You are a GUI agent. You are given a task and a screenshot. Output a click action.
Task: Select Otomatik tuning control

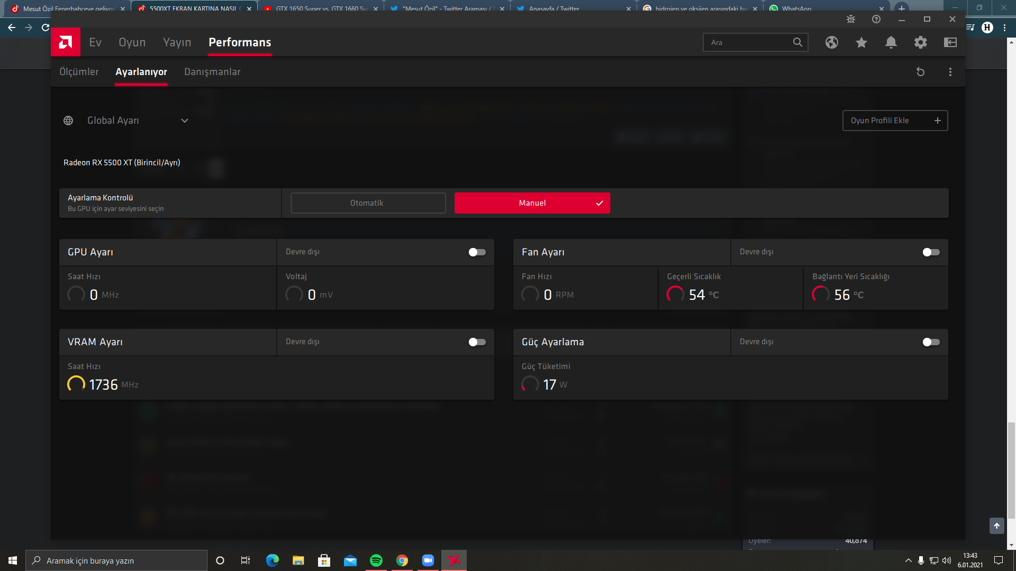point(368,203)
